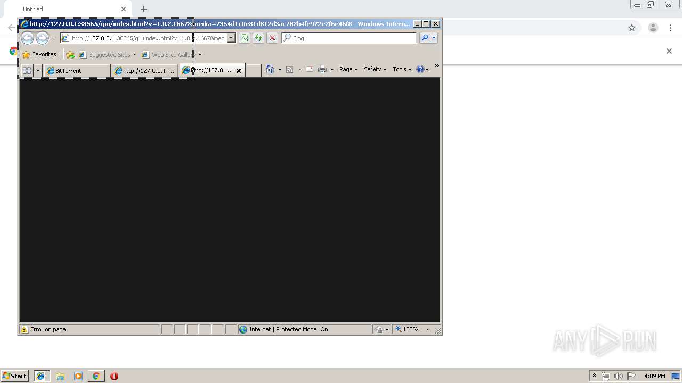Open the Action Center flag icon
The image size is (682, 383).
click(631, 376)
